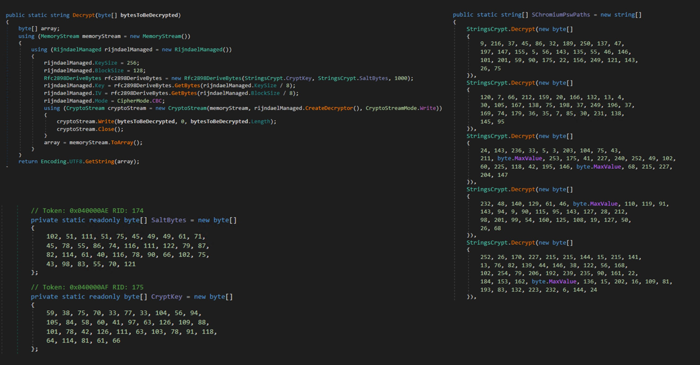This screenshot has height=365, width=700.
Task: Click Token 0x040000AE comment line
Action: (x=87, y=211)
